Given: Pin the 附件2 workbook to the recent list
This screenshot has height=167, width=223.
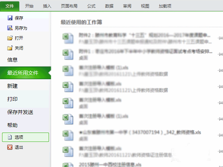Looking at the screenshot, I should 221,38.
